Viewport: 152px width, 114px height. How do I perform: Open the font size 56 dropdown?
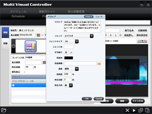click(71, 41)
